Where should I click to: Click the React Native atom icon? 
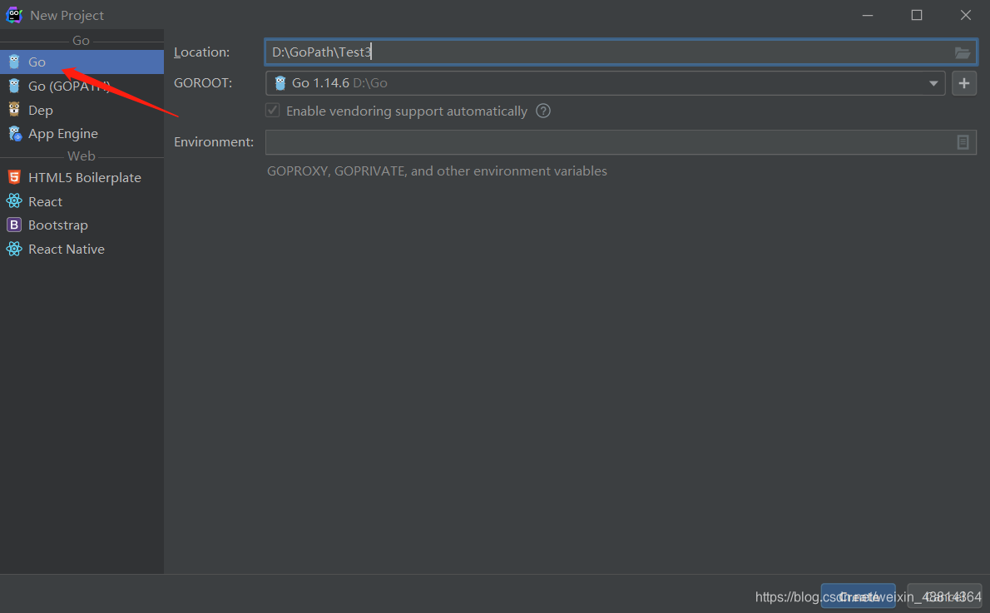click(14, 249)
